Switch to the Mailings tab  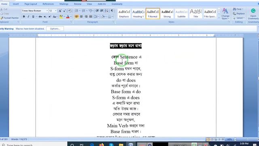[x=64, y=4]
